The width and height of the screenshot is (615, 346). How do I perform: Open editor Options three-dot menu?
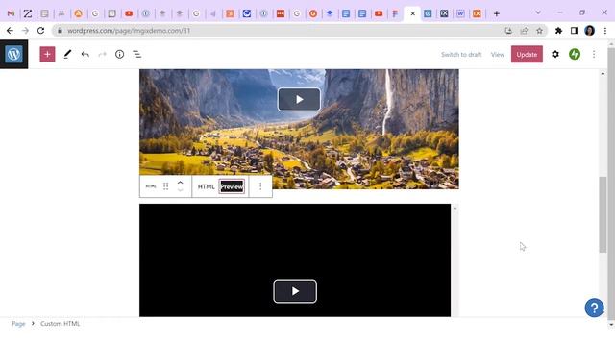(594, 54)
